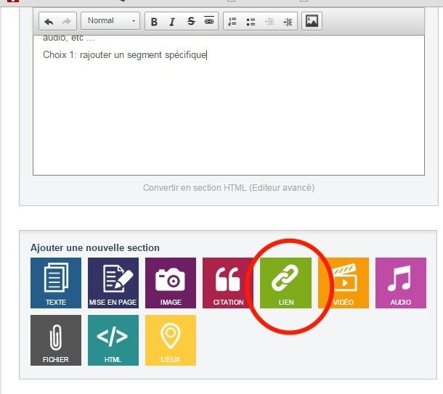443x394 pixels.
Task: Open the Normal paragraph style dropdown
Action: pos(110,21)
